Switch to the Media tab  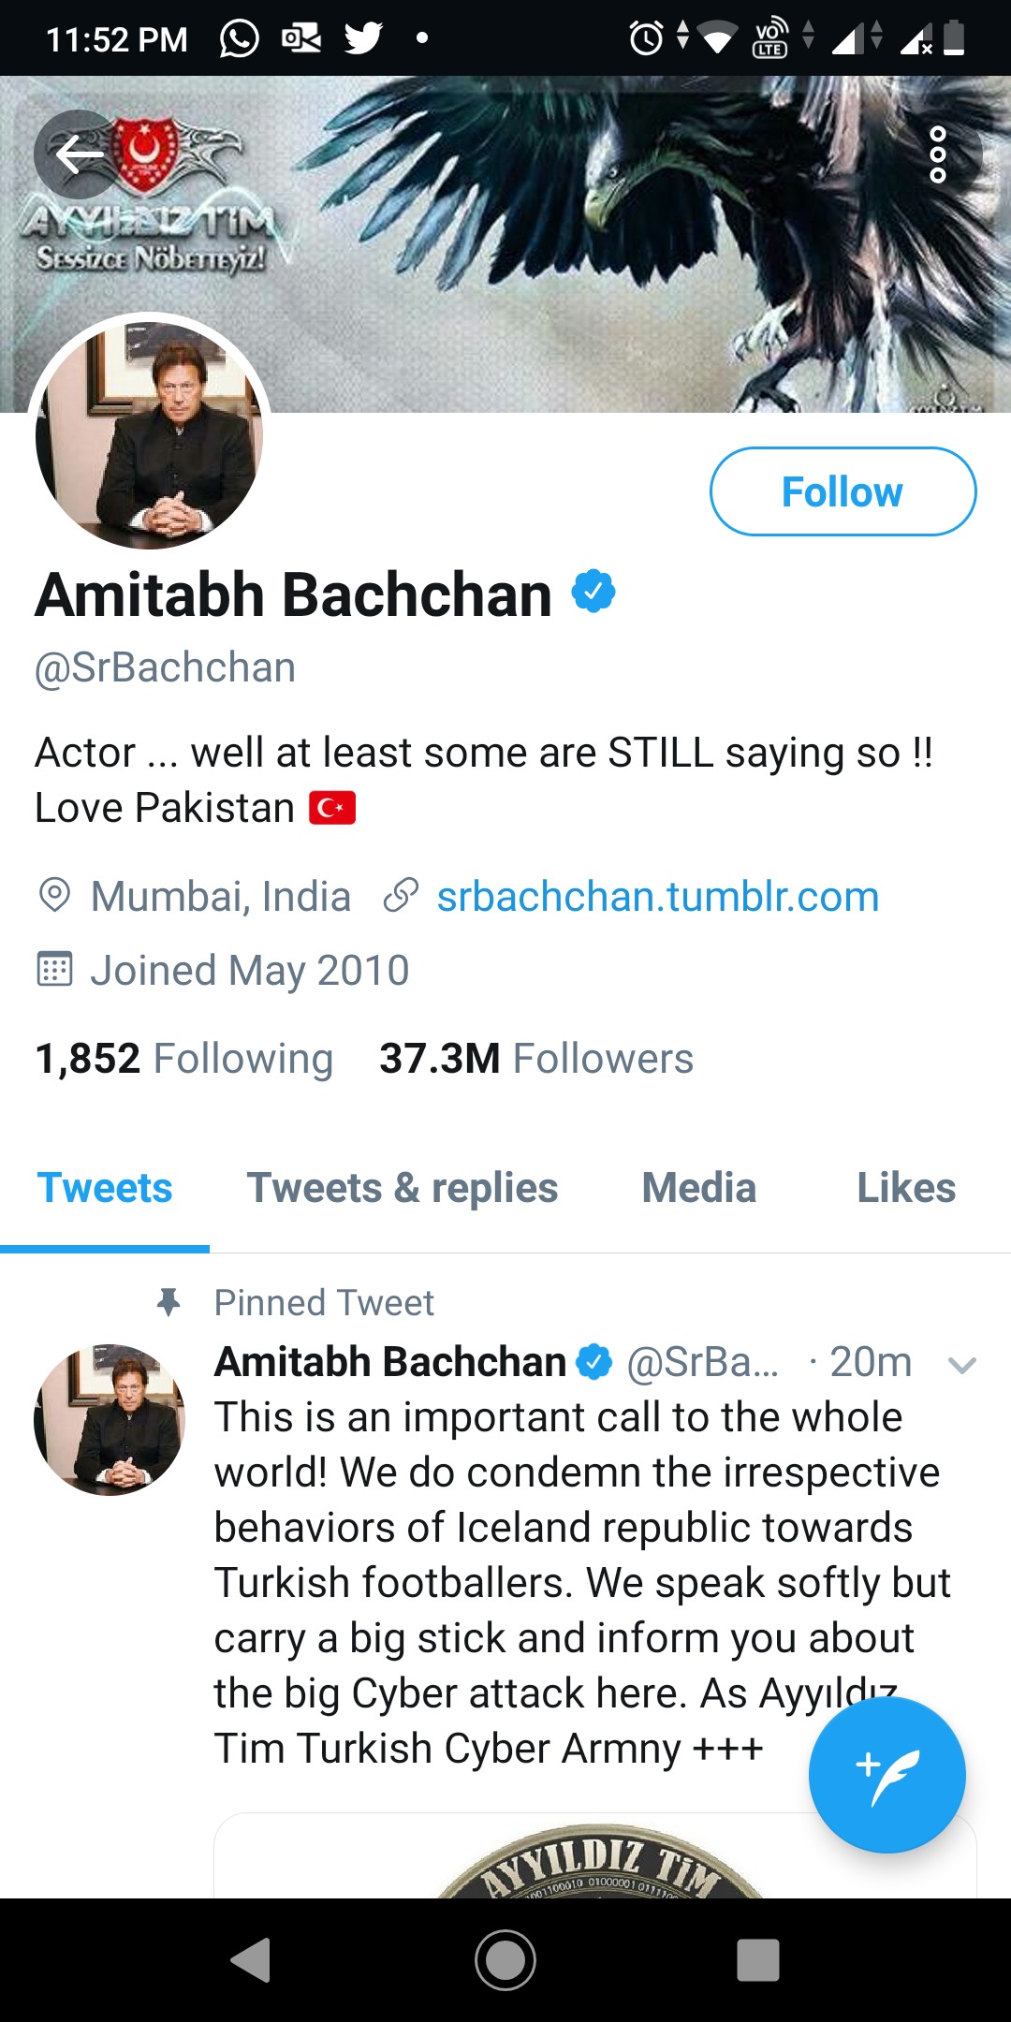click(x=698, y=1187)
